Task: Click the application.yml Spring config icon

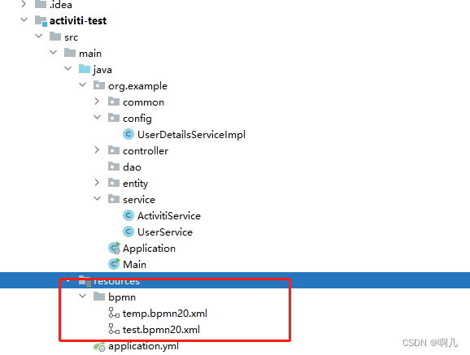Action: pos(99,347)
